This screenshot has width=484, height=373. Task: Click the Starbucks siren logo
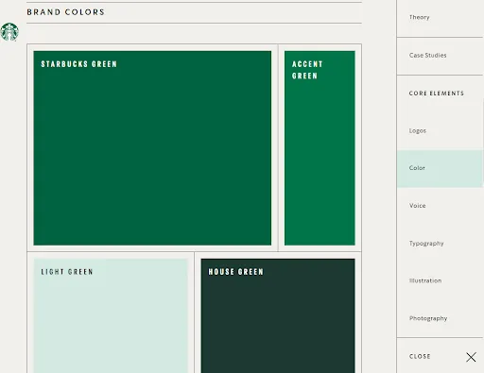coord(9,32)
